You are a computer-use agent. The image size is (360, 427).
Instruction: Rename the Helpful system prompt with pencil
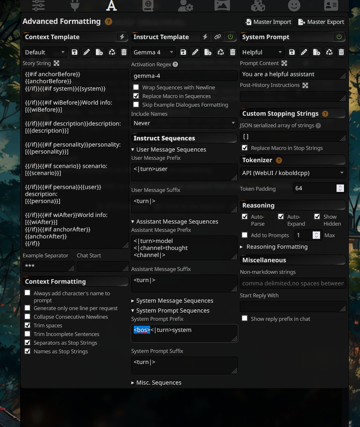click(x=304, y=52)
